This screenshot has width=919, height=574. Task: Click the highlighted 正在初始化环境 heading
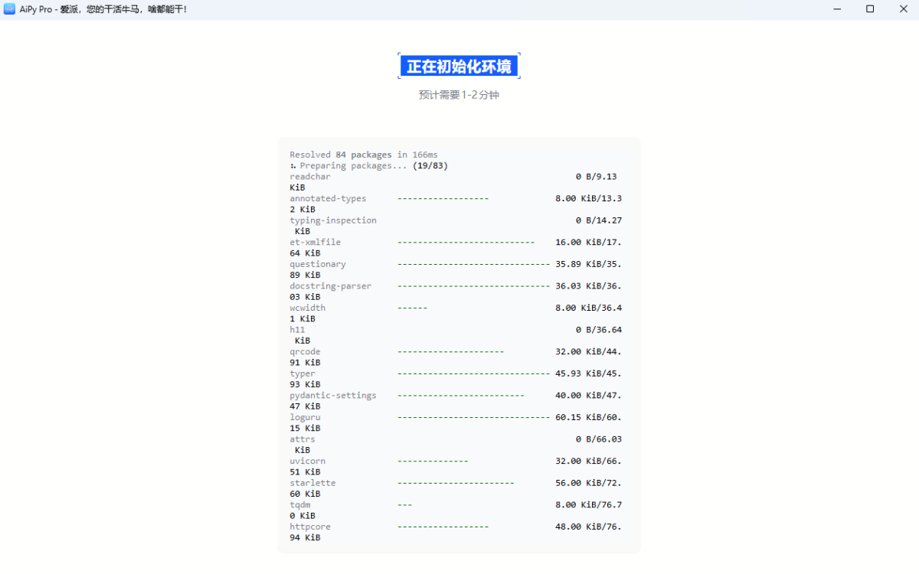pos(459,67)
